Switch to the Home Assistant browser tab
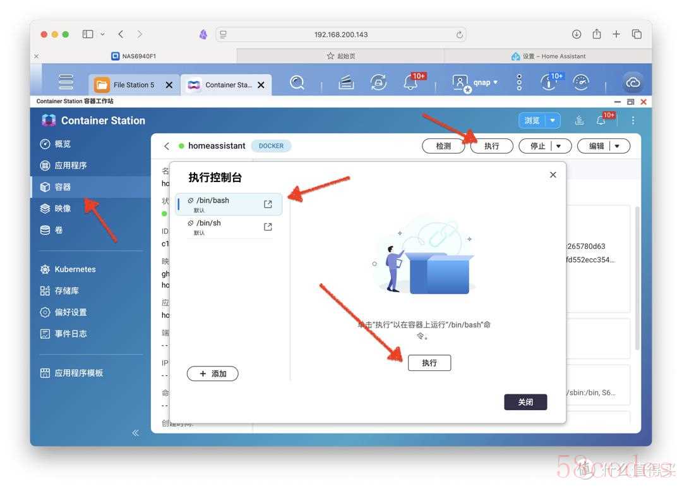The image size is (682, 486). click(x=548, y=56)
